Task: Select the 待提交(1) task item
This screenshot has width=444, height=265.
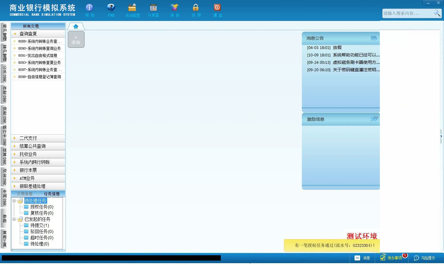Action: [x=39, y=225]
